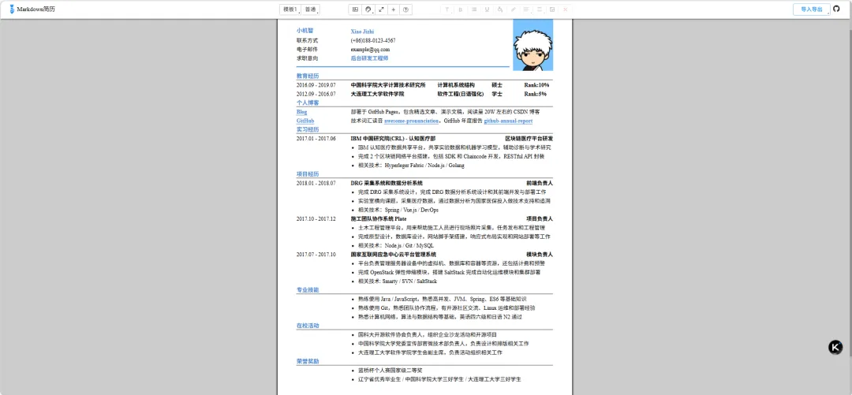Image resolution: width=852 pixels, height=395 pixels.
Task: Open the awesome-pronunciation link
Action: point(411,121)
